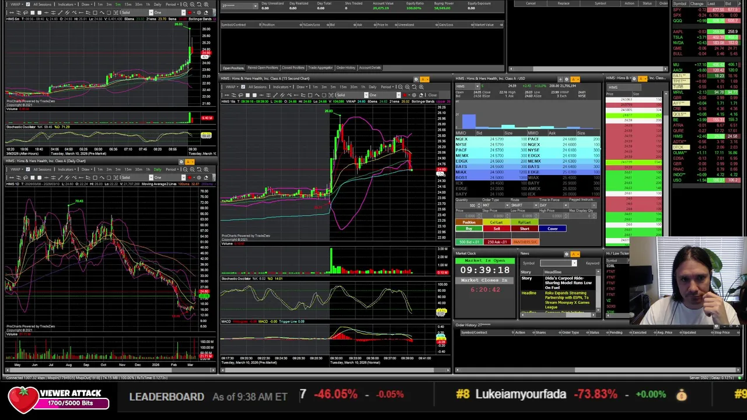
Task: Toggle VWAP checkbox in 5 minute chart
Action: (28, 5)
